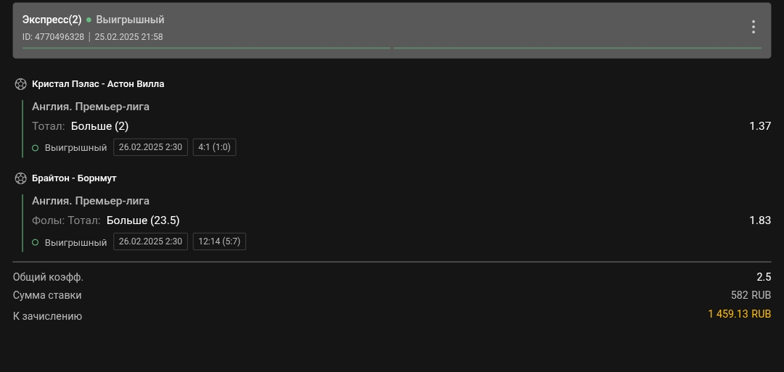
Task: Expand the Экспресс(2) bet header
Action: pyautogui.click(x=52, y=20)
